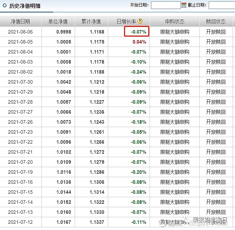Click the -0.24% growth rate
Screen dimensions: 235x230
(139, 72)
